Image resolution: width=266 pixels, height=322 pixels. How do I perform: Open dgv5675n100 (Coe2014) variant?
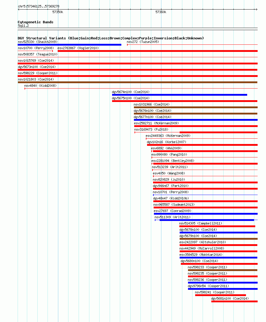[131, 98]
